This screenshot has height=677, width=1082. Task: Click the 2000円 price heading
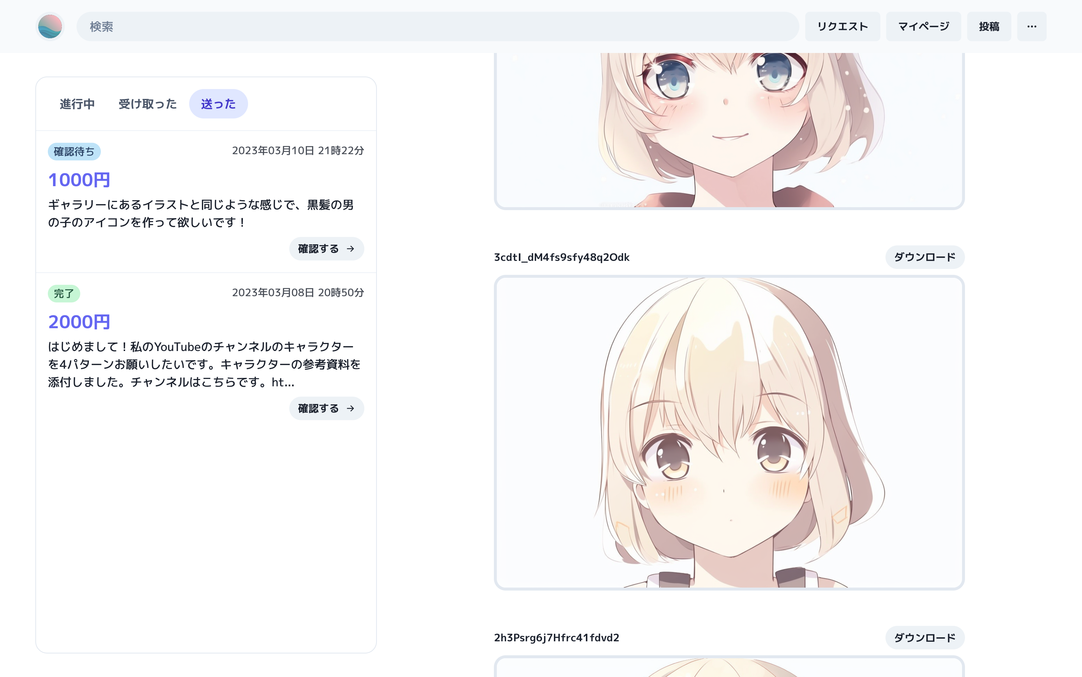pyautogui.click(x=79, y=322)
